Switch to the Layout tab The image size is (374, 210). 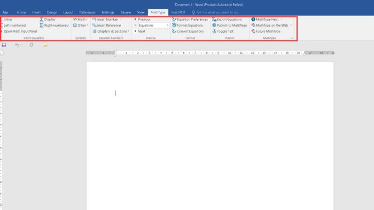pyautogui.click(x=68, y=12)
